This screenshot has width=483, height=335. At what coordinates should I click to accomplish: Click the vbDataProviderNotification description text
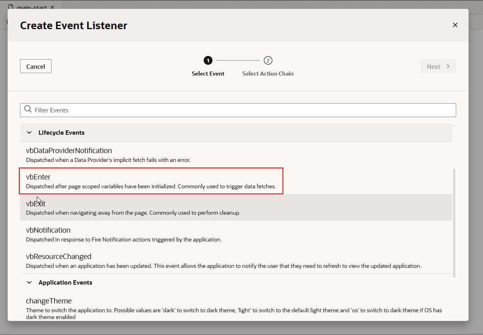(x=108, y=160)
